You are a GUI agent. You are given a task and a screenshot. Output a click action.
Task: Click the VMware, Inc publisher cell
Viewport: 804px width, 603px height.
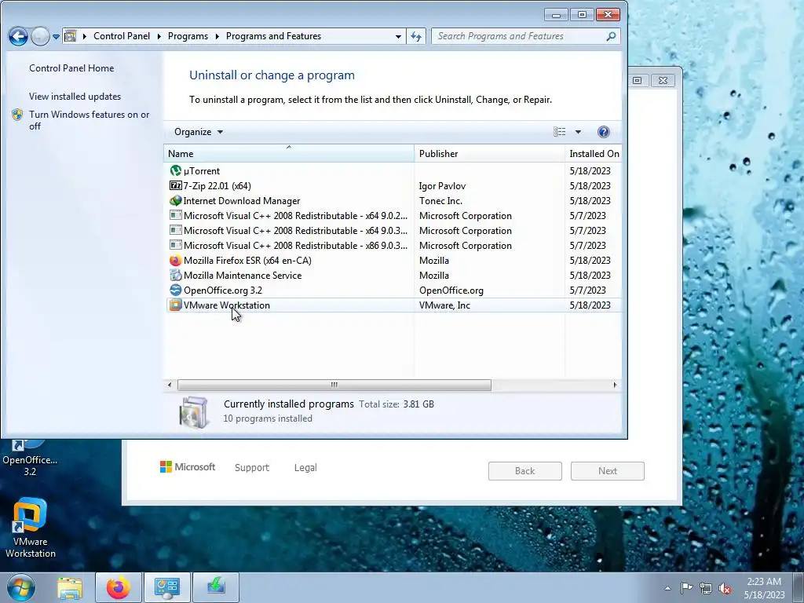tap(444, 305)
